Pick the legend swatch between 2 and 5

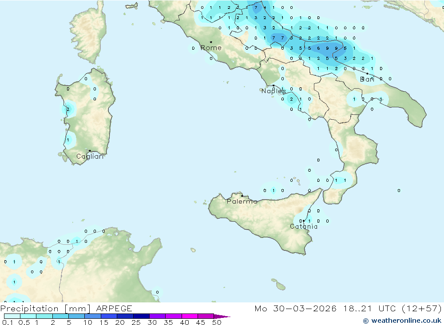coord(60,316)
